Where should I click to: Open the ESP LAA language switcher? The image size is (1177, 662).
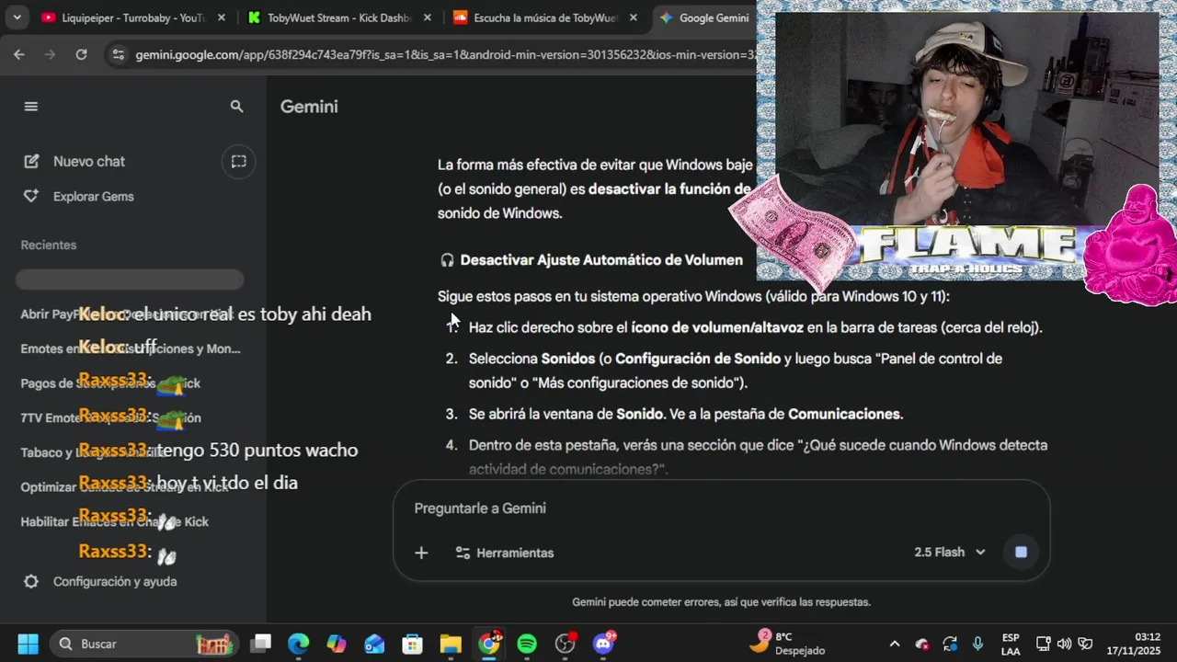1011,644
